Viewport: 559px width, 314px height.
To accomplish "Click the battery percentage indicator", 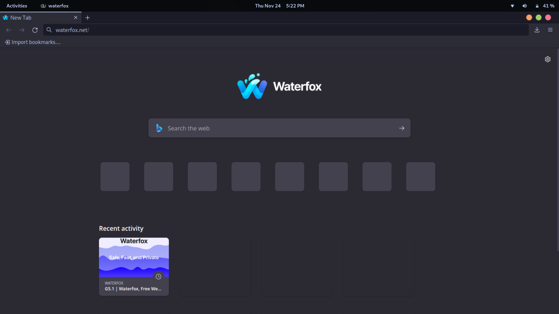I will tap(549, 6).
